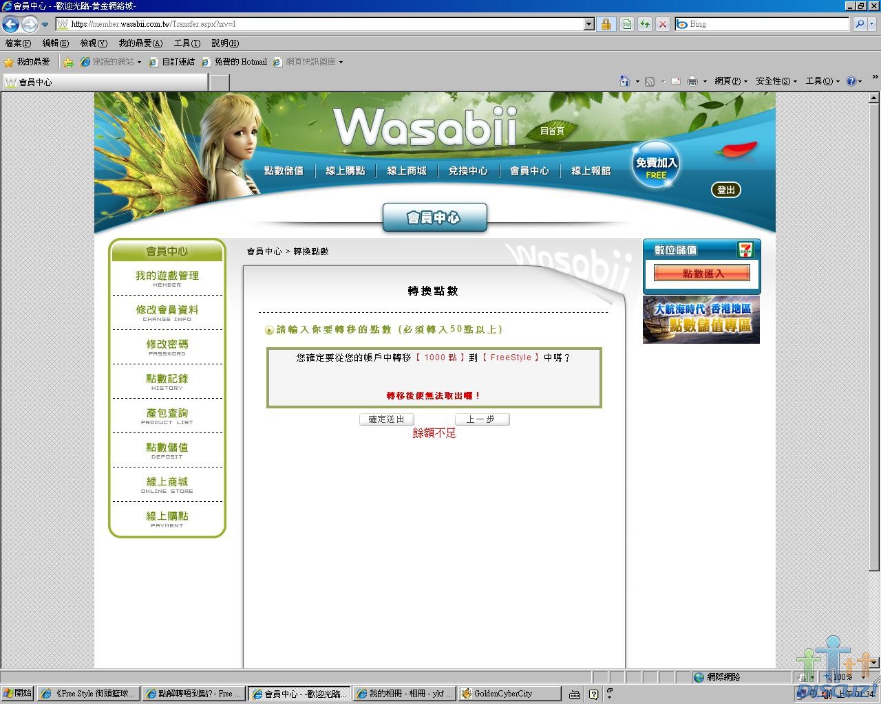The image size is (881, 704).
Task: Open the 說明(H) Help menu
Action: tap(225, 43)
